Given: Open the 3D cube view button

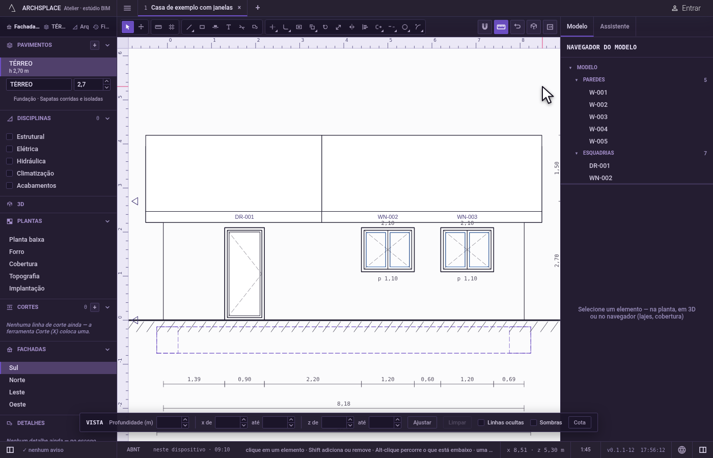Looking at the screenshot, I should pos(534,26).
